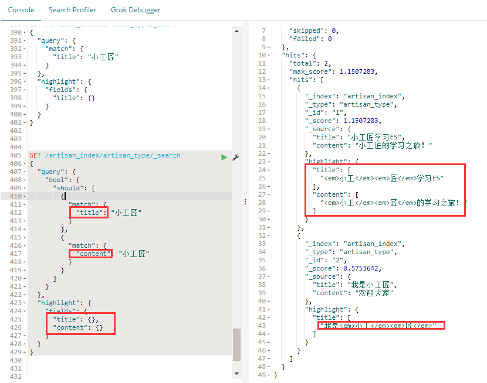Click the content "欢迎大家" line in response
487x383 pixels.
coord(353,293)
